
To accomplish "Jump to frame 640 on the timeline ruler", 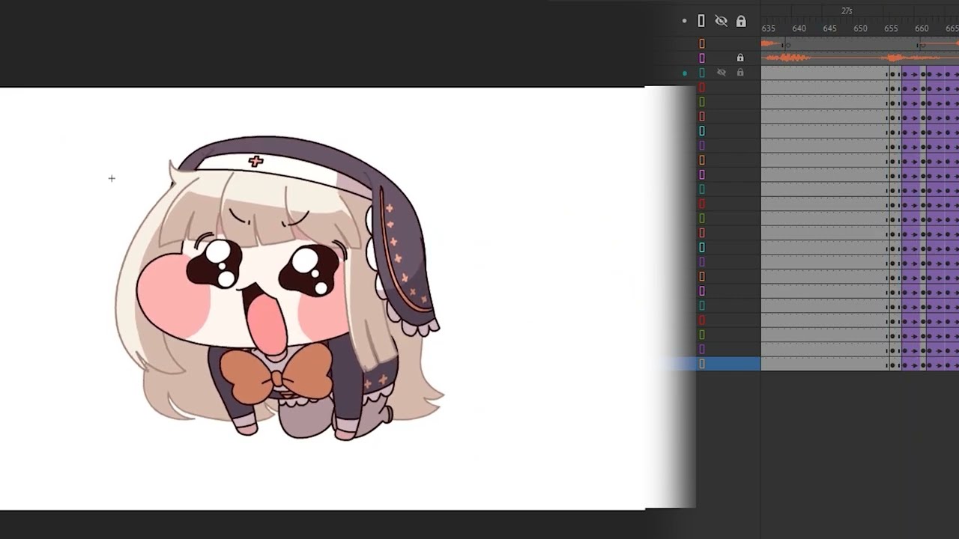I will pos(799,28).
